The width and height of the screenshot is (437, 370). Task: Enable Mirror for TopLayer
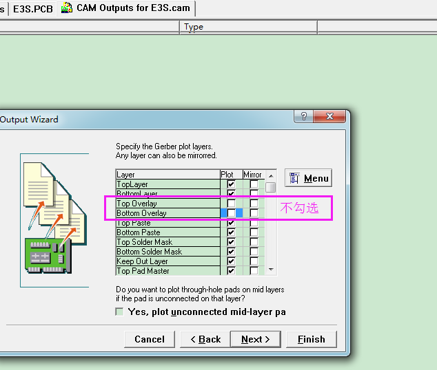(x=254, y=184)
